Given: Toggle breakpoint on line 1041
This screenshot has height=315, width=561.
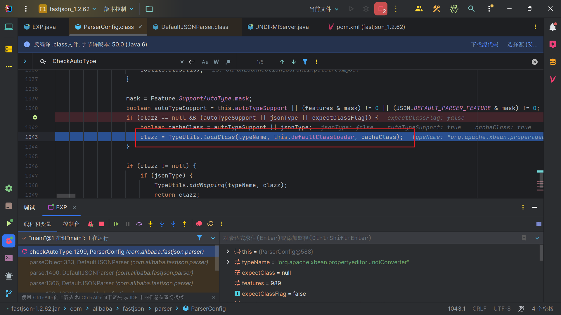Looking at the screenshot, I should 35,117.
